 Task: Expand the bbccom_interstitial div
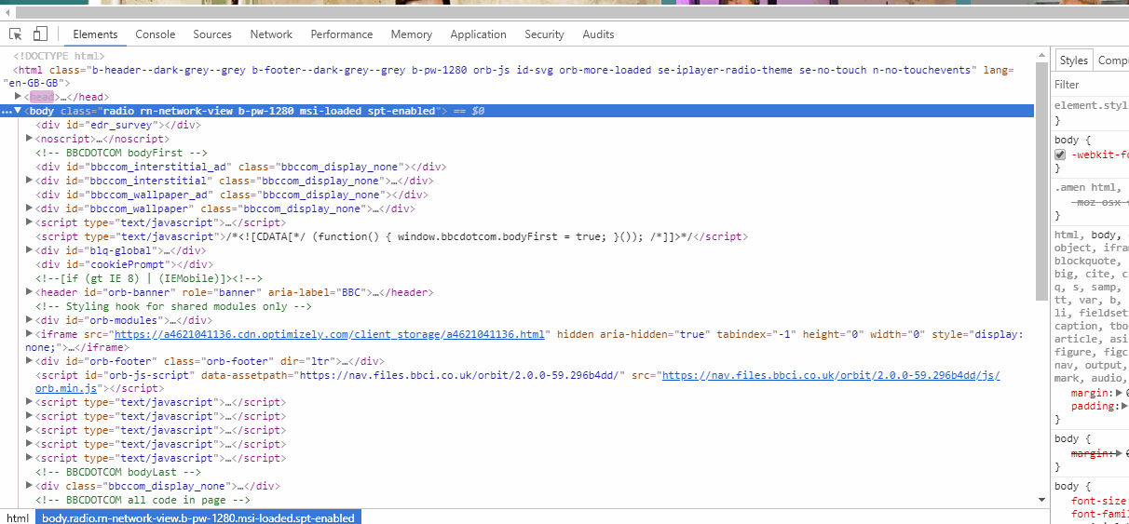coord(30,181)
